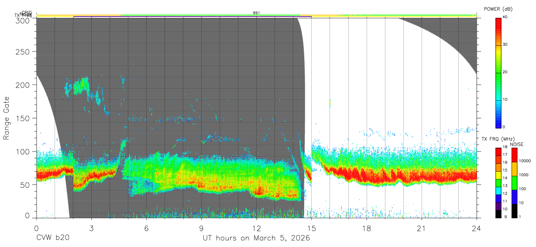Click the 6 hour tick on time axis
The image size is (536, 247).
point(147,228)
